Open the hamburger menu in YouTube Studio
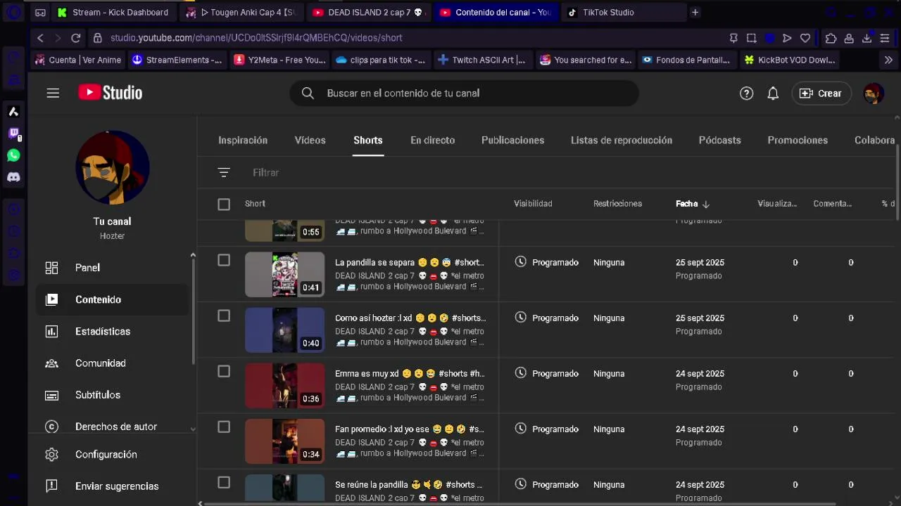The image size is (901, 506). tap(53, 93)
